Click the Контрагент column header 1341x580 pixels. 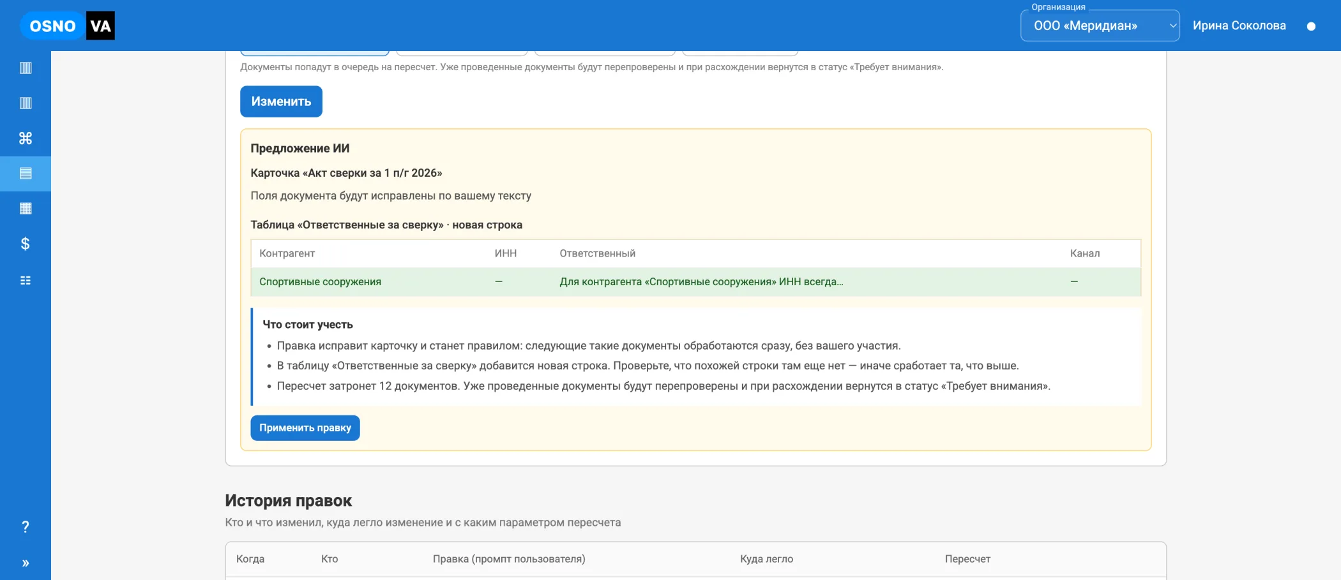pos(287,253)
